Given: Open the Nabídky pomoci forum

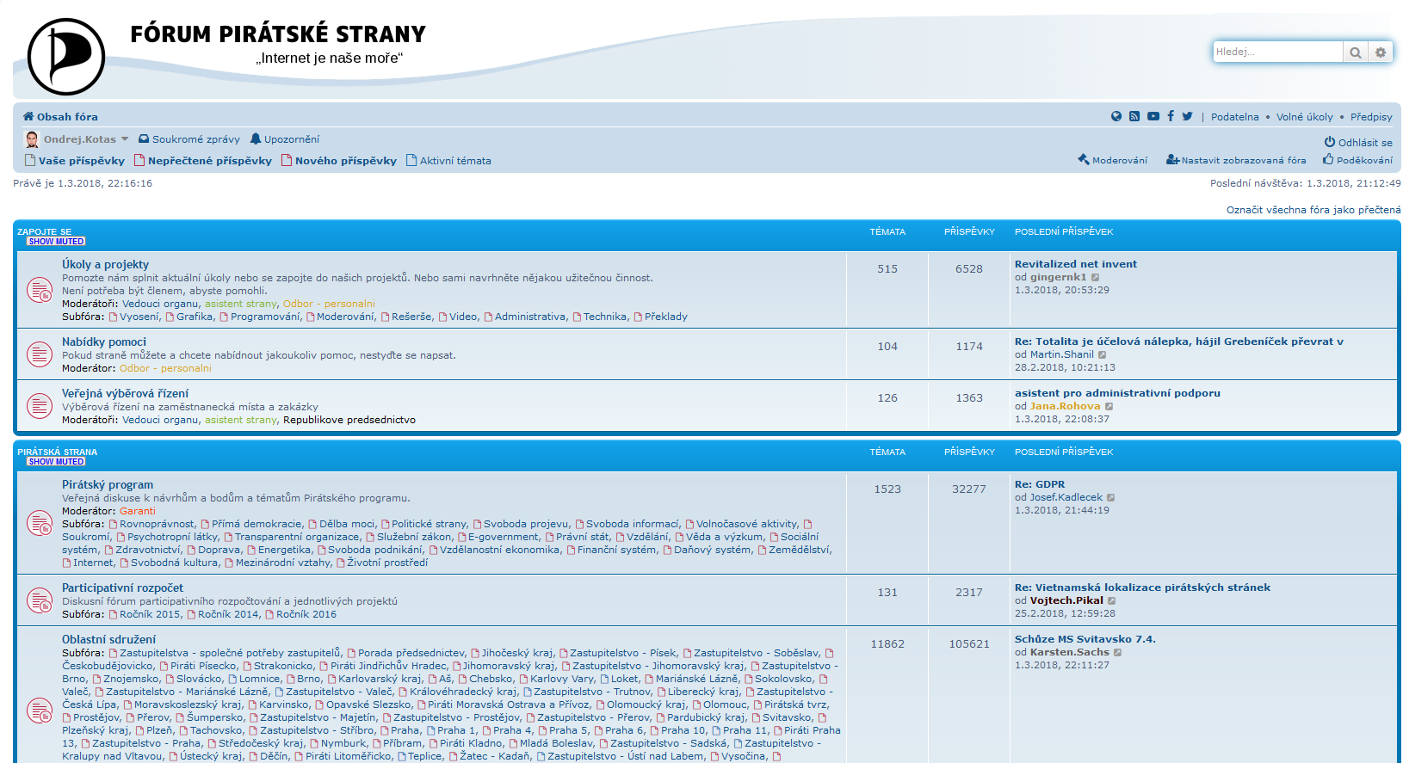Looking at the screenshot, I should click(104, 342).
